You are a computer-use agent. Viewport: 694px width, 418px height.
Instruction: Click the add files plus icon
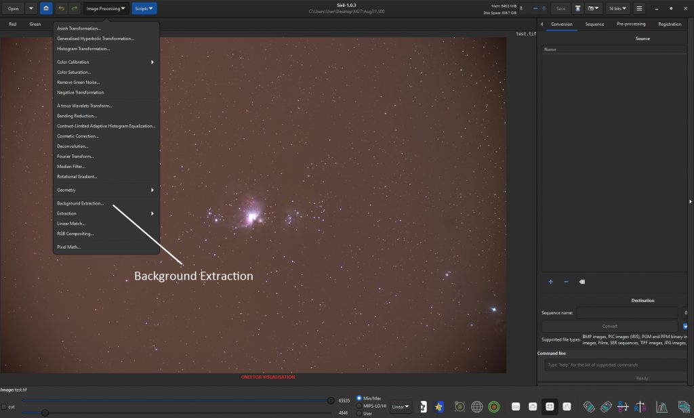[550, 282]
